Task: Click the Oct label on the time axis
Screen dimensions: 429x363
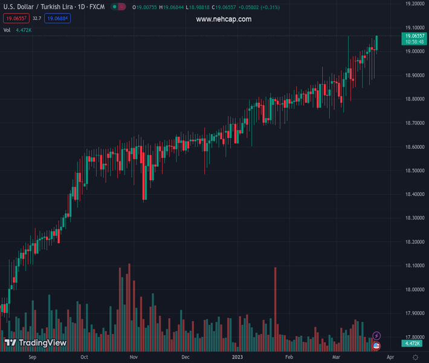Action: point(84,358)
